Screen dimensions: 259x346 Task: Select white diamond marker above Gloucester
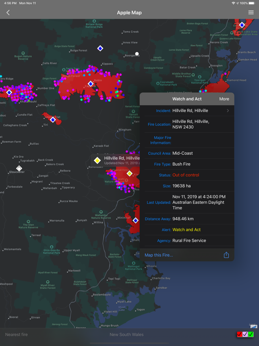click(19, 169)
